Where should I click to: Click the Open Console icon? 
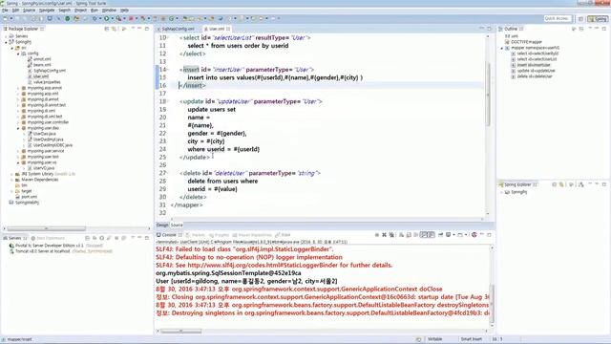coord(460,235)
